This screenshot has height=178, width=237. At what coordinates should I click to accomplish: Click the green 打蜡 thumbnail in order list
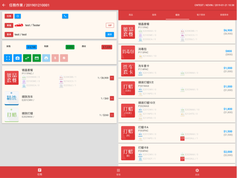click(x=12, y=115)
